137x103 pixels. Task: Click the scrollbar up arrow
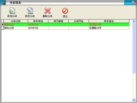point(134,21)
